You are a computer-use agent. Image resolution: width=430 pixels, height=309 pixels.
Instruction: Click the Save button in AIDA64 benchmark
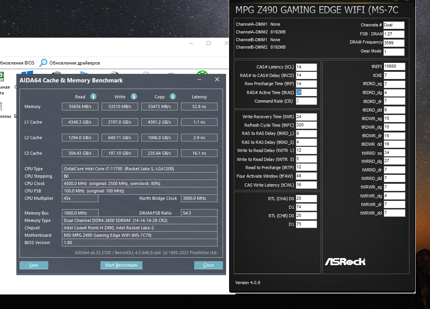pos(34,265)
